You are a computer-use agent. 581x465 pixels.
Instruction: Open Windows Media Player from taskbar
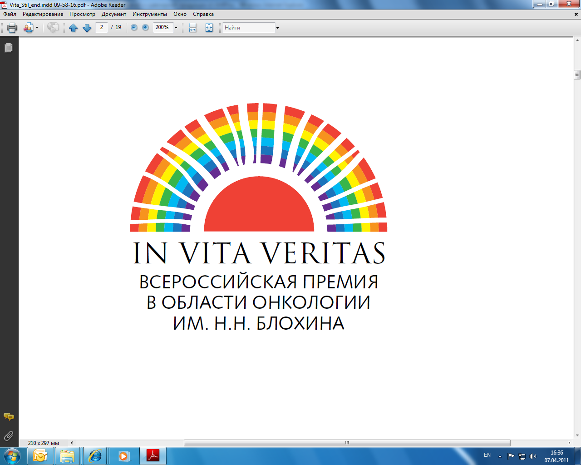[x=123, y=456]
